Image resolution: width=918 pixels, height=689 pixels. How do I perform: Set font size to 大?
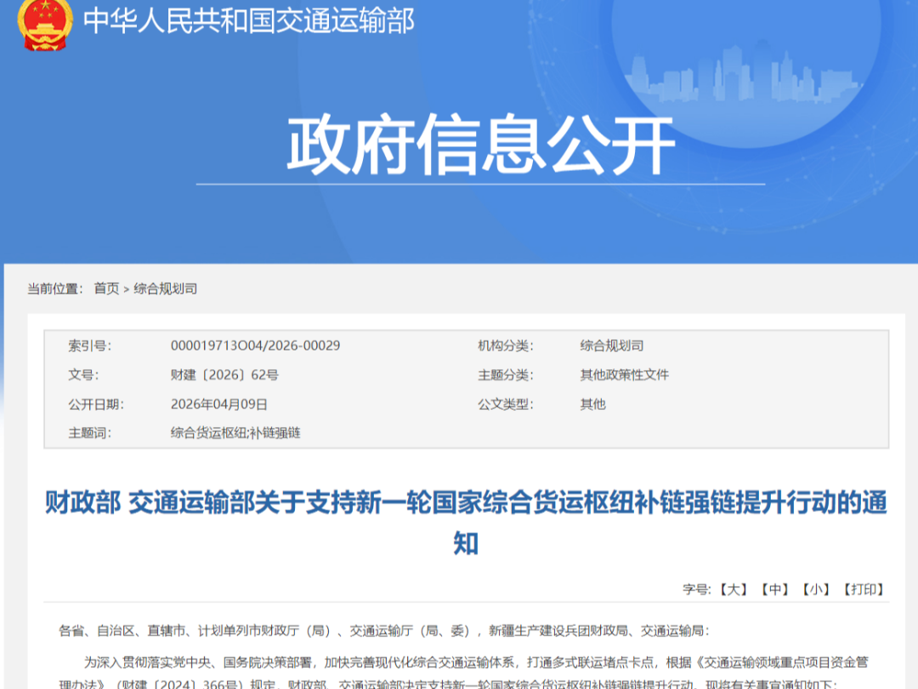733,589
